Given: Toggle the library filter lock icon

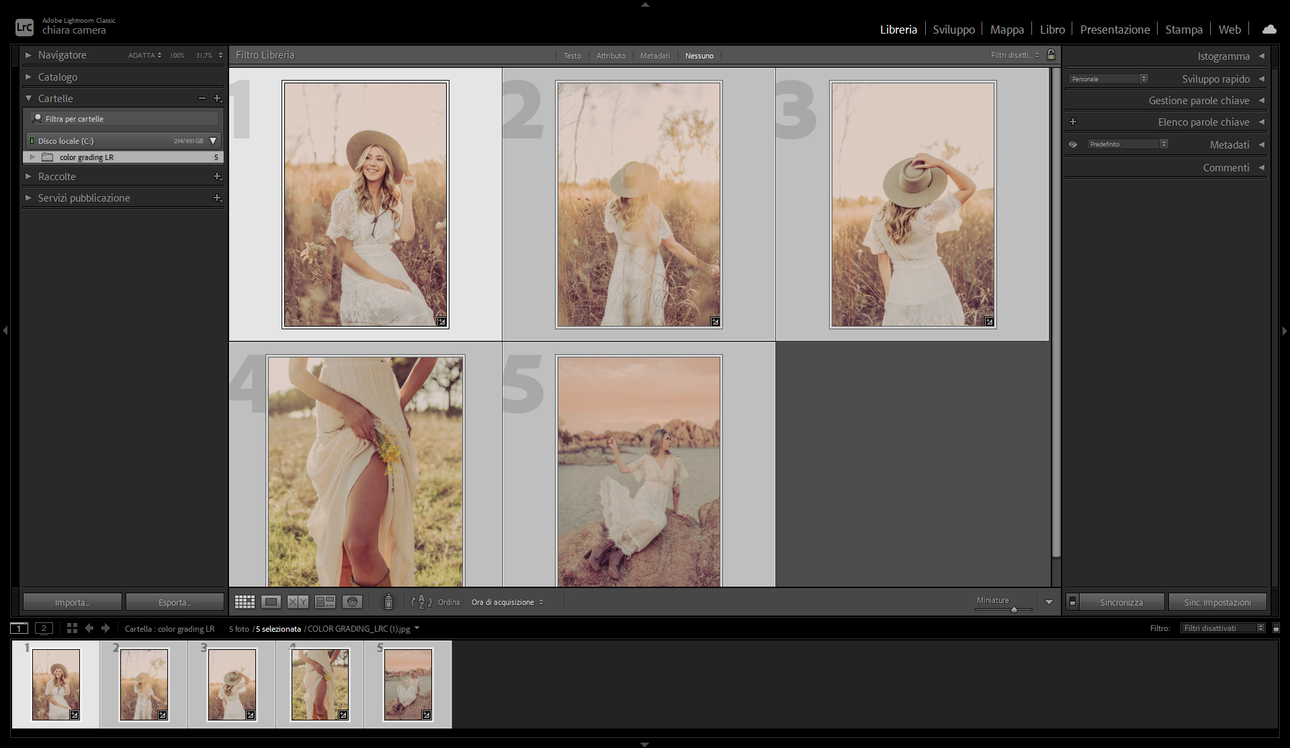Looking at the screenshot, I should tap(1051, 55).
